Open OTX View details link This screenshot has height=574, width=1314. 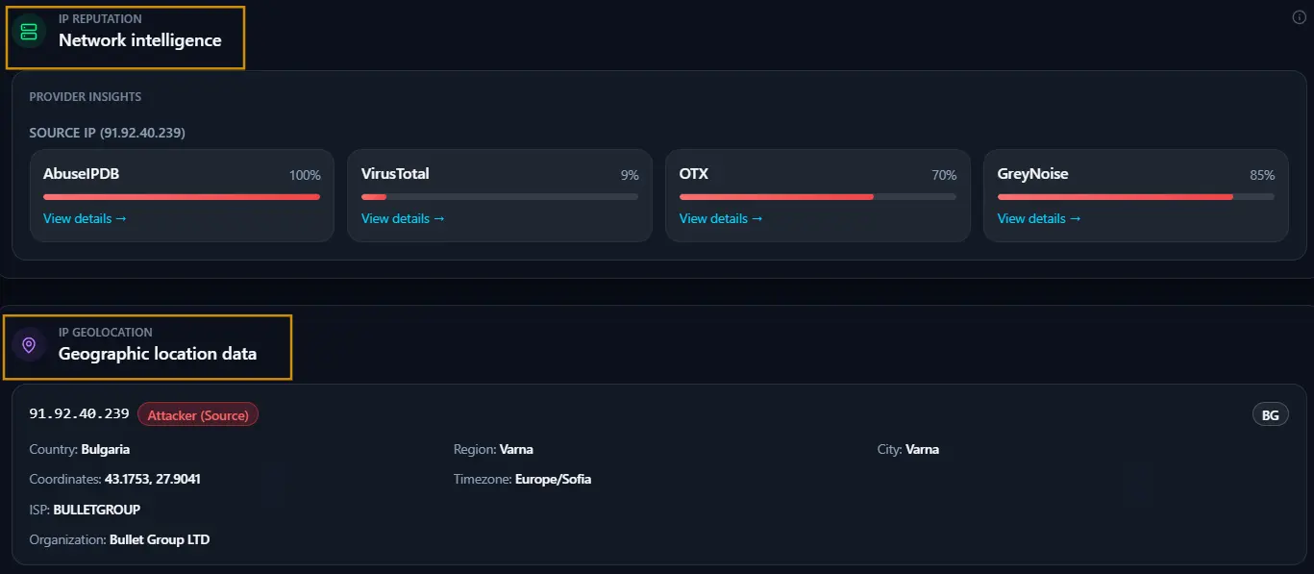coord(721,218)
